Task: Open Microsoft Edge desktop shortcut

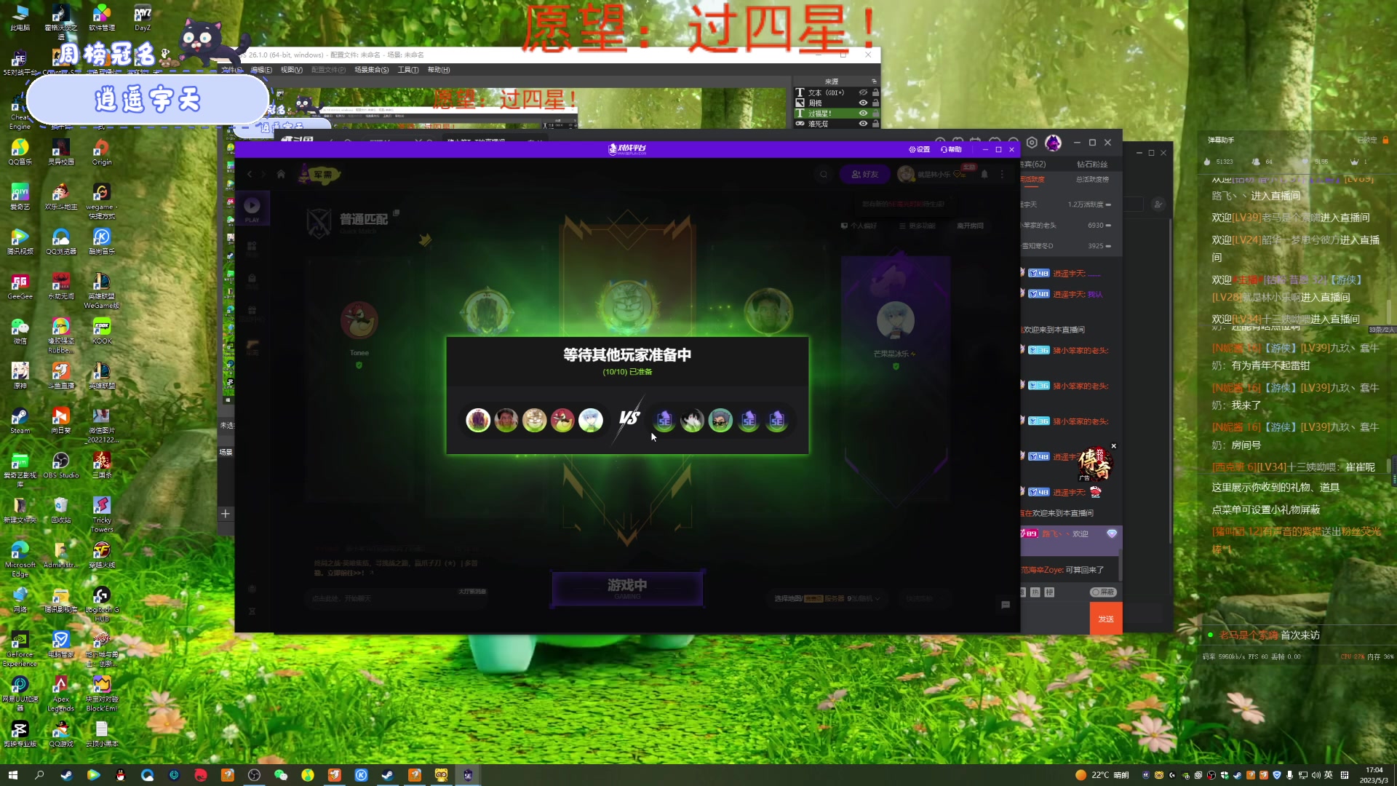Action: coord(20,559)
